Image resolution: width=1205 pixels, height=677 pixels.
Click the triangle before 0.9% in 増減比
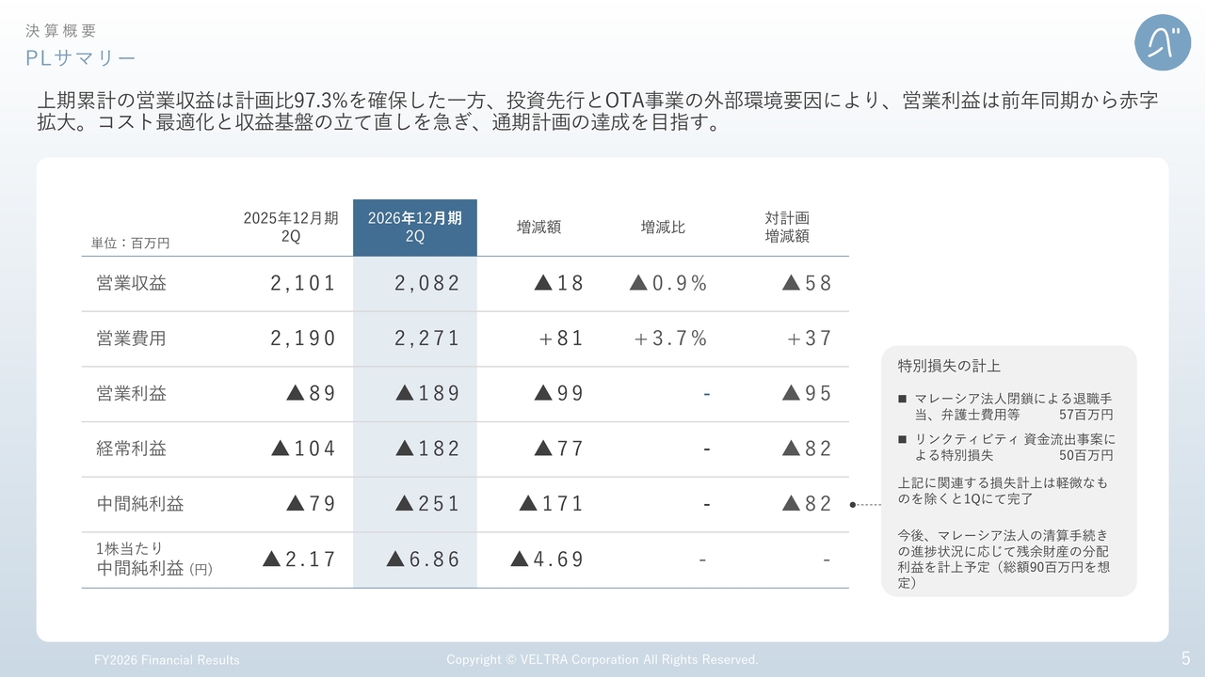coord(638,283)
